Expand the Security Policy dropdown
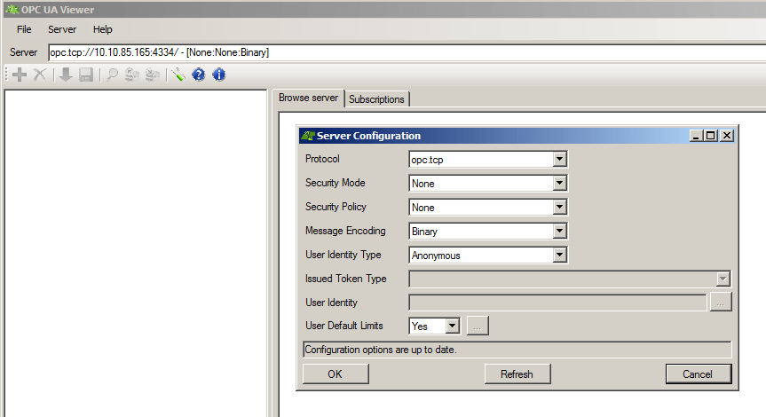 [558, 208]
